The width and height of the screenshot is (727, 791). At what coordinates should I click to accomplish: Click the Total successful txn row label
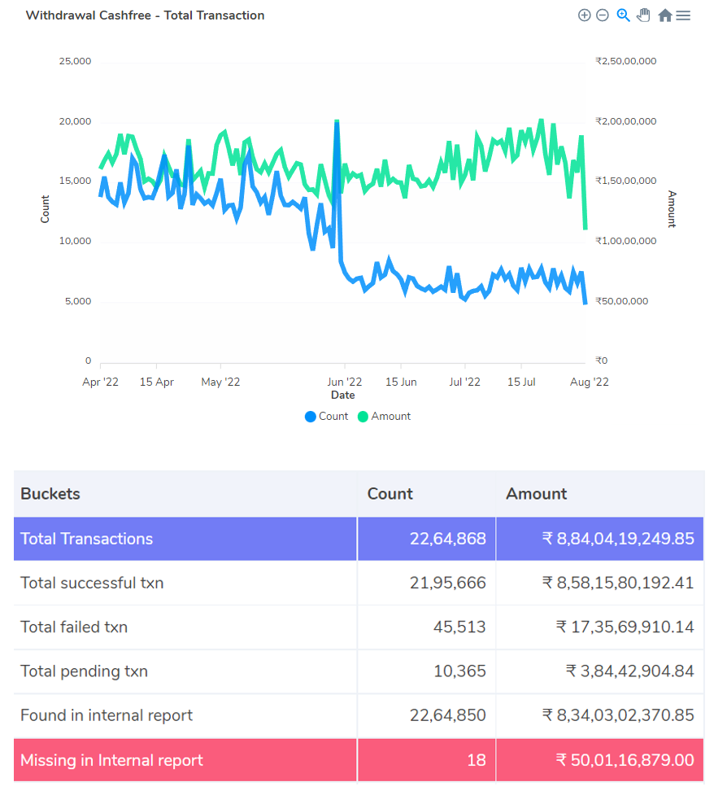[x=92, y=583]
